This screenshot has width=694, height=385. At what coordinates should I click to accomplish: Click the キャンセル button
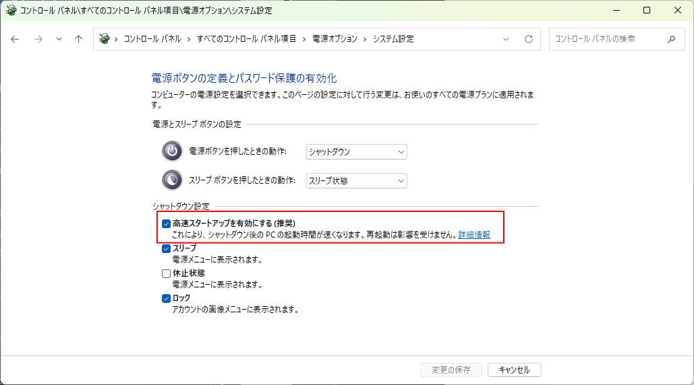tap(515, 370)
